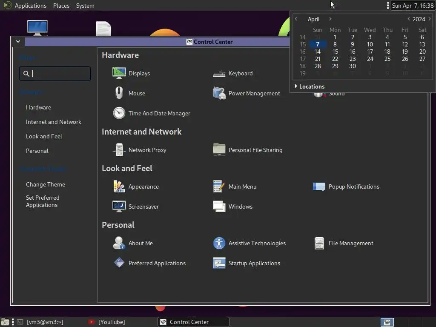The width and height of the screenshot is (436, 327).
Task: Open Assistive Technologies icon
Action: pos(219,243)
